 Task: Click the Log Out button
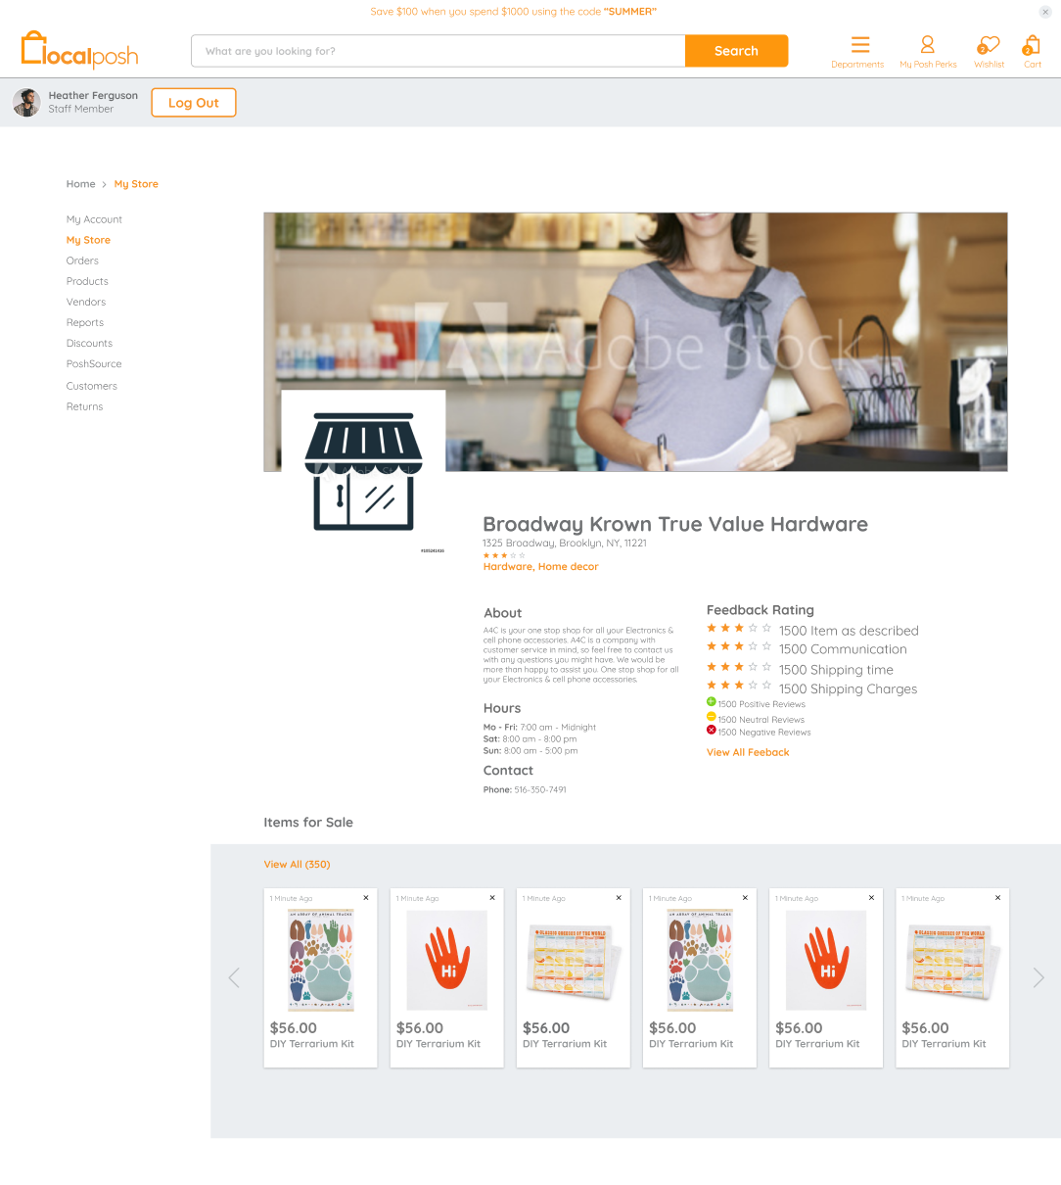[x=194, y=103]
